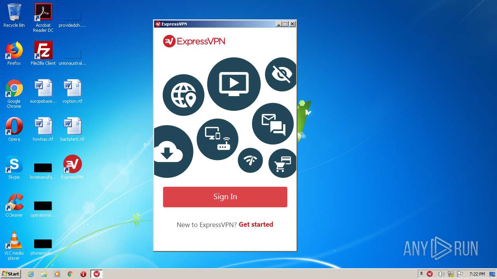Viewport: 497px width, 279px height.
Task: Select the shopping cart payment icon
Action: (x=283, y=164)
